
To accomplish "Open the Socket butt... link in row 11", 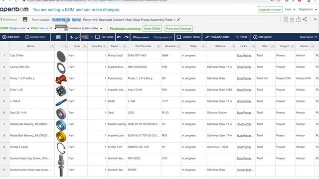I will click(245, 170).
